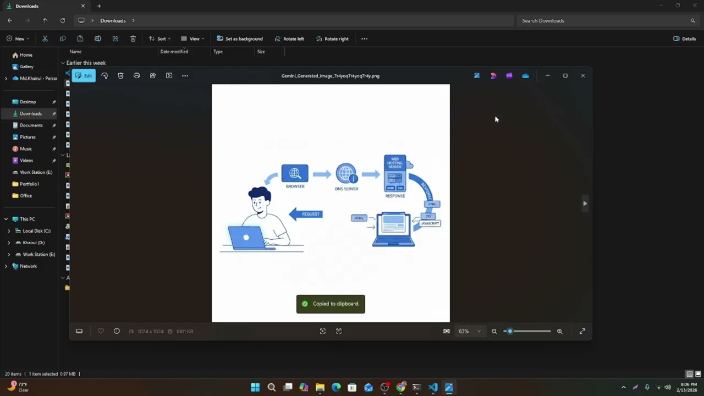
Task: Open the New dropdown in File Explorer
Action: click(x=18, y=38)
